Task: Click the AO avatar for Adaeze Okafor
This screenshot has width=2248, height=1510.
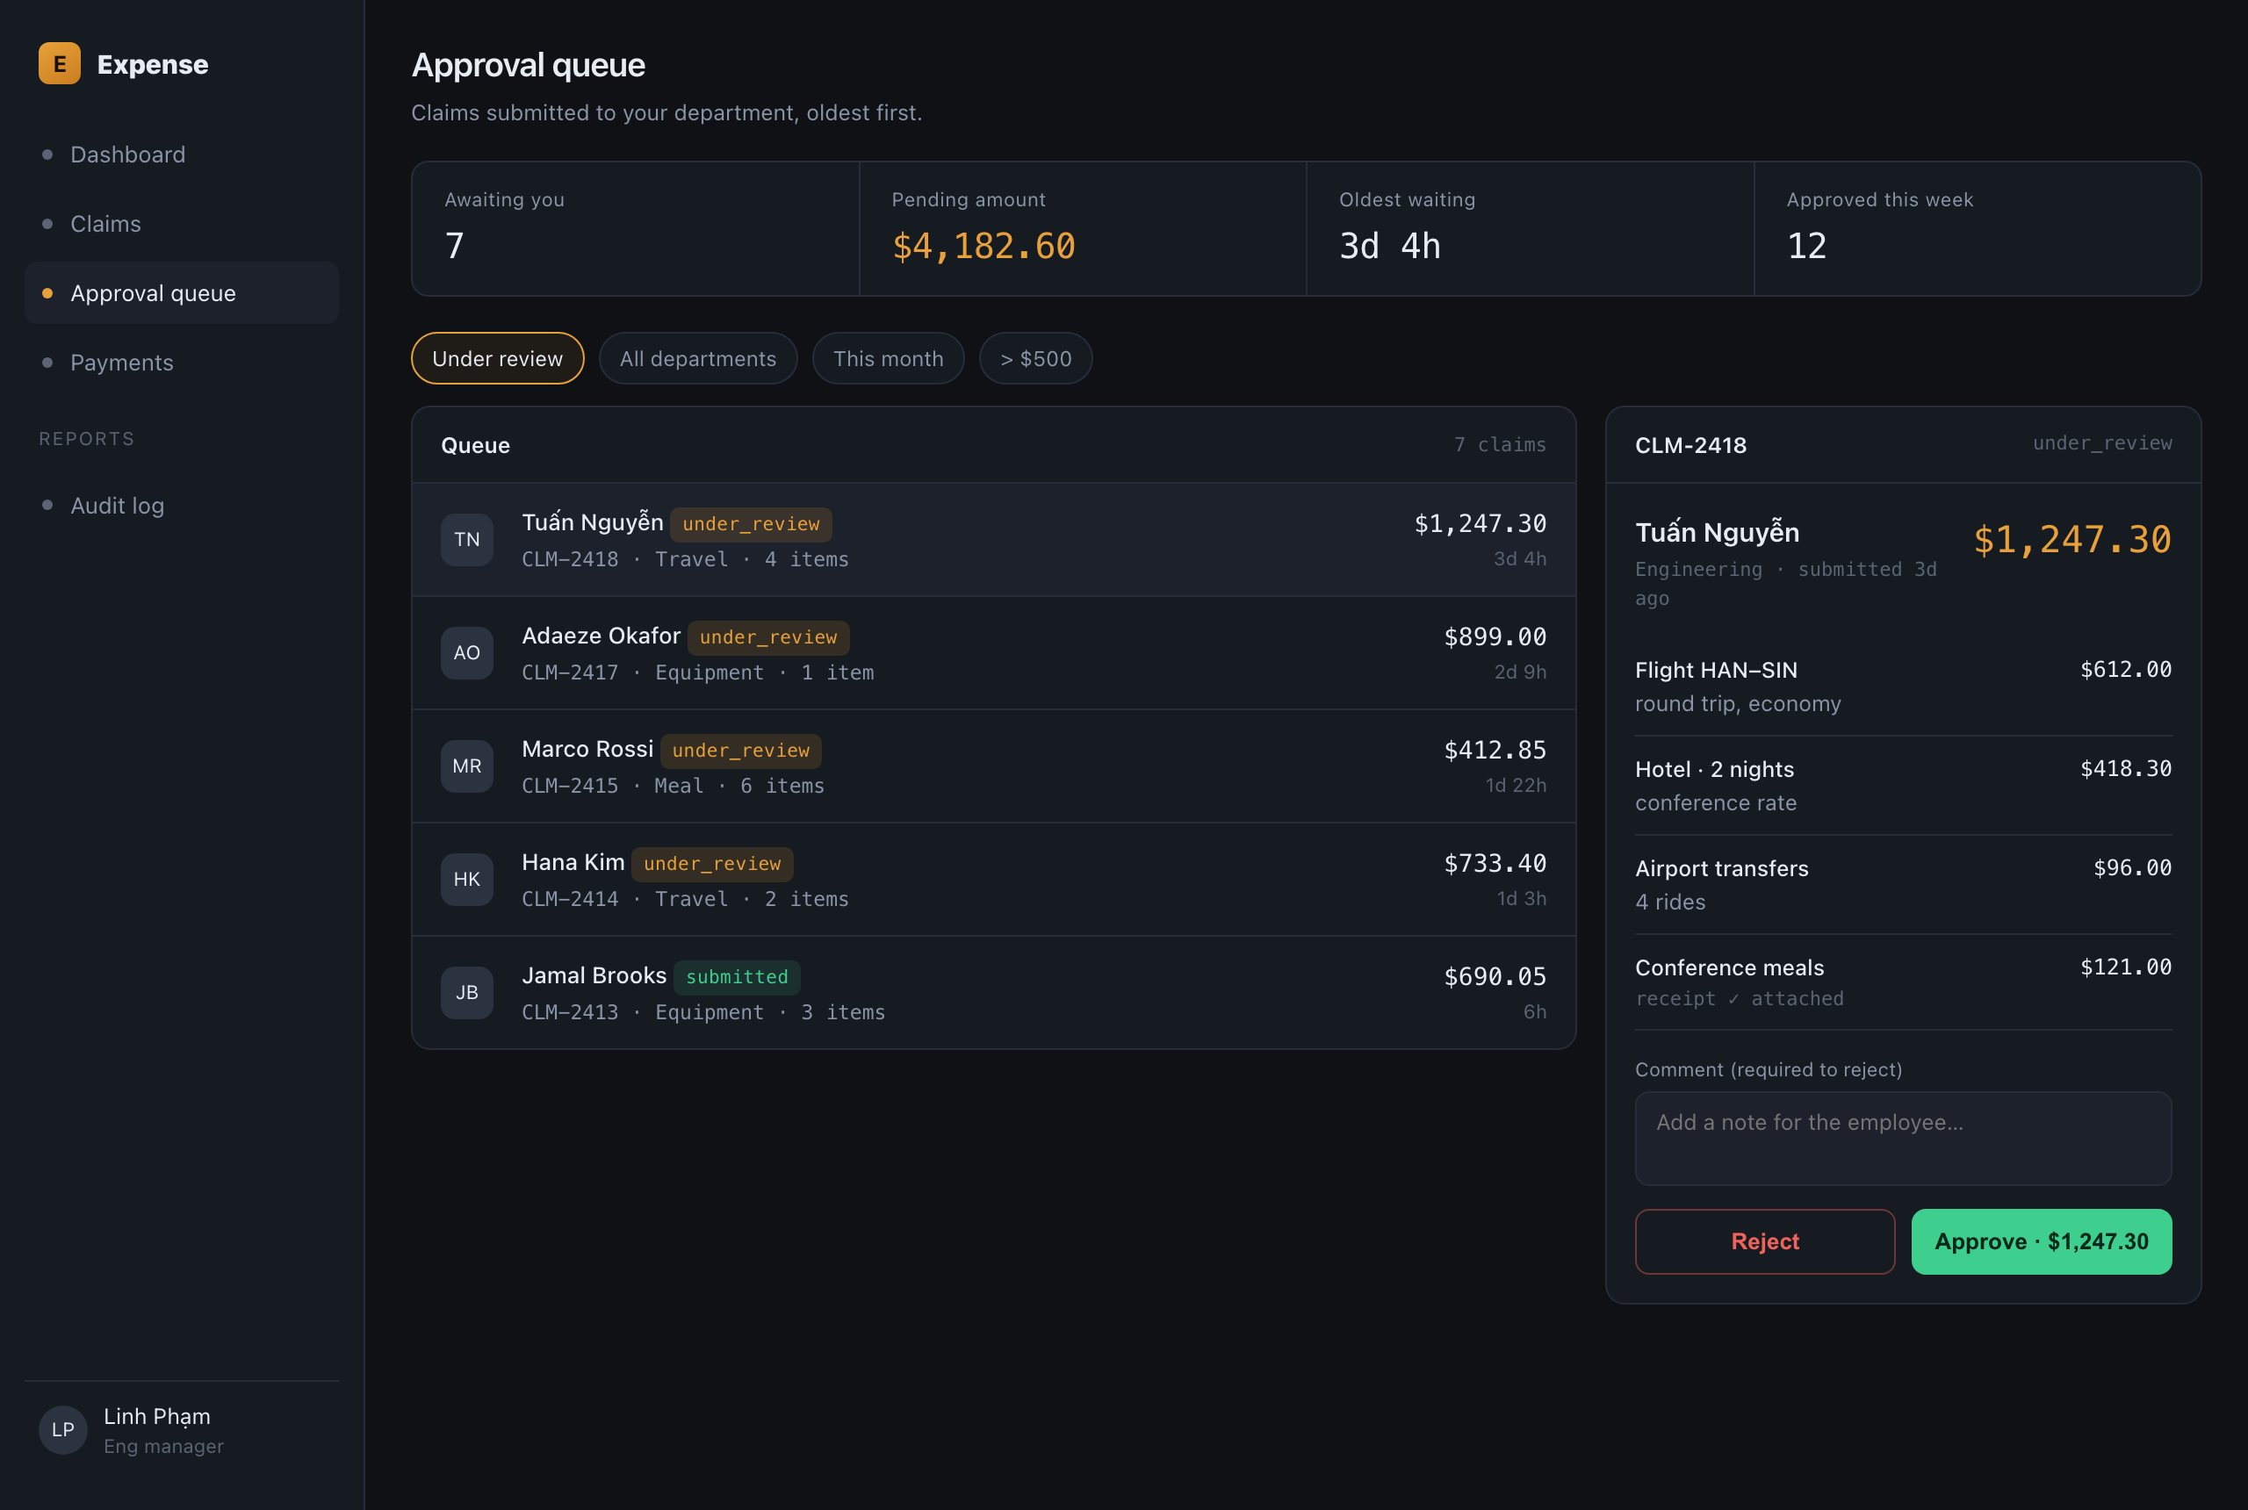Action: pos(467,653)
